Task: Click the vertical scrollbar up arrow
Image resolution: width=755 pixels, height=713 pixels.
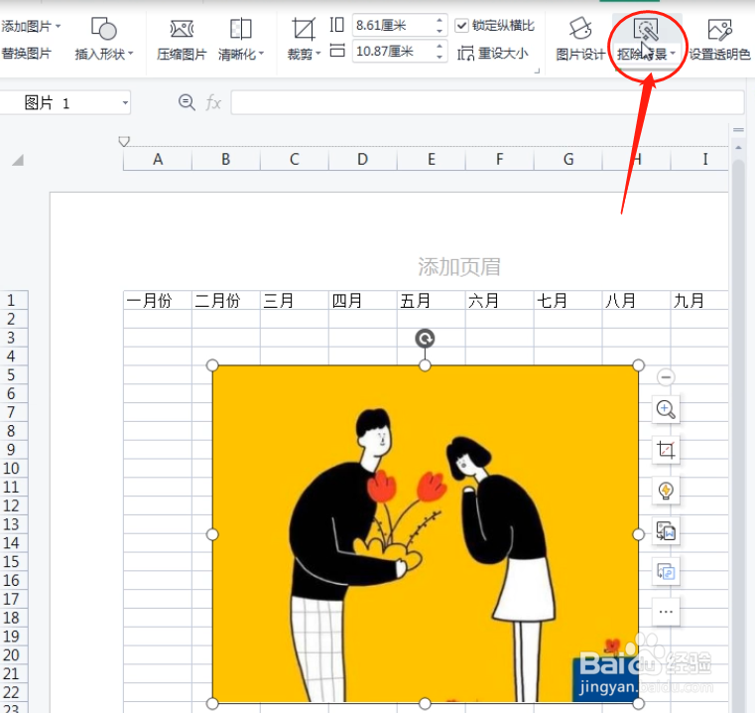Action: click(x=738, y=147)
